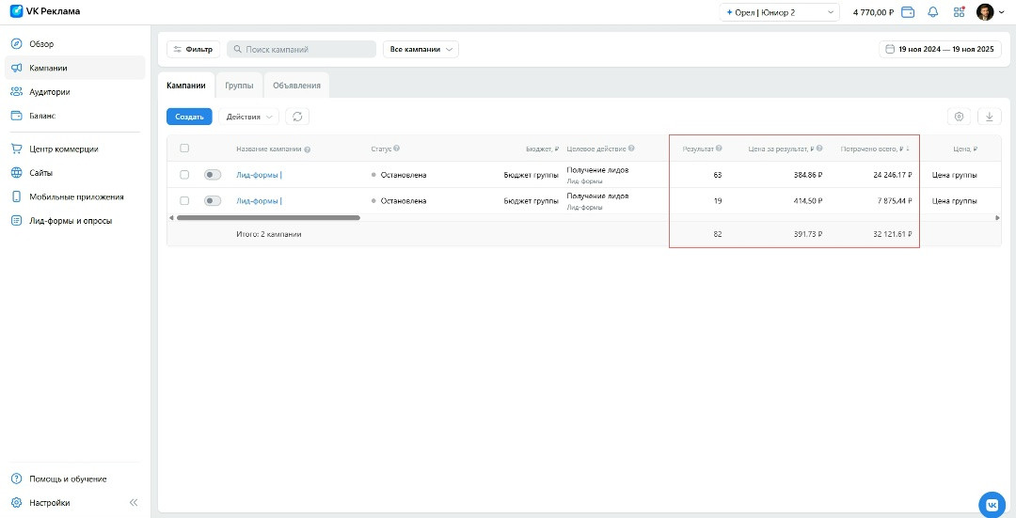Image resolution: width=1016 pixels, height=518 pixels.
Task: Click the table scroll-right arrow
Action: coord(998,217)
